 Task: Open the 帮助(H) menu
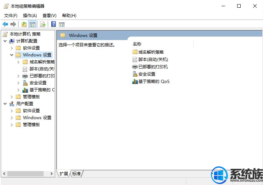click(x=69, y=16)
